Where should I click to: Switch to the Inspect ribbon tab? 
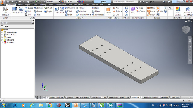coord(28,5)
